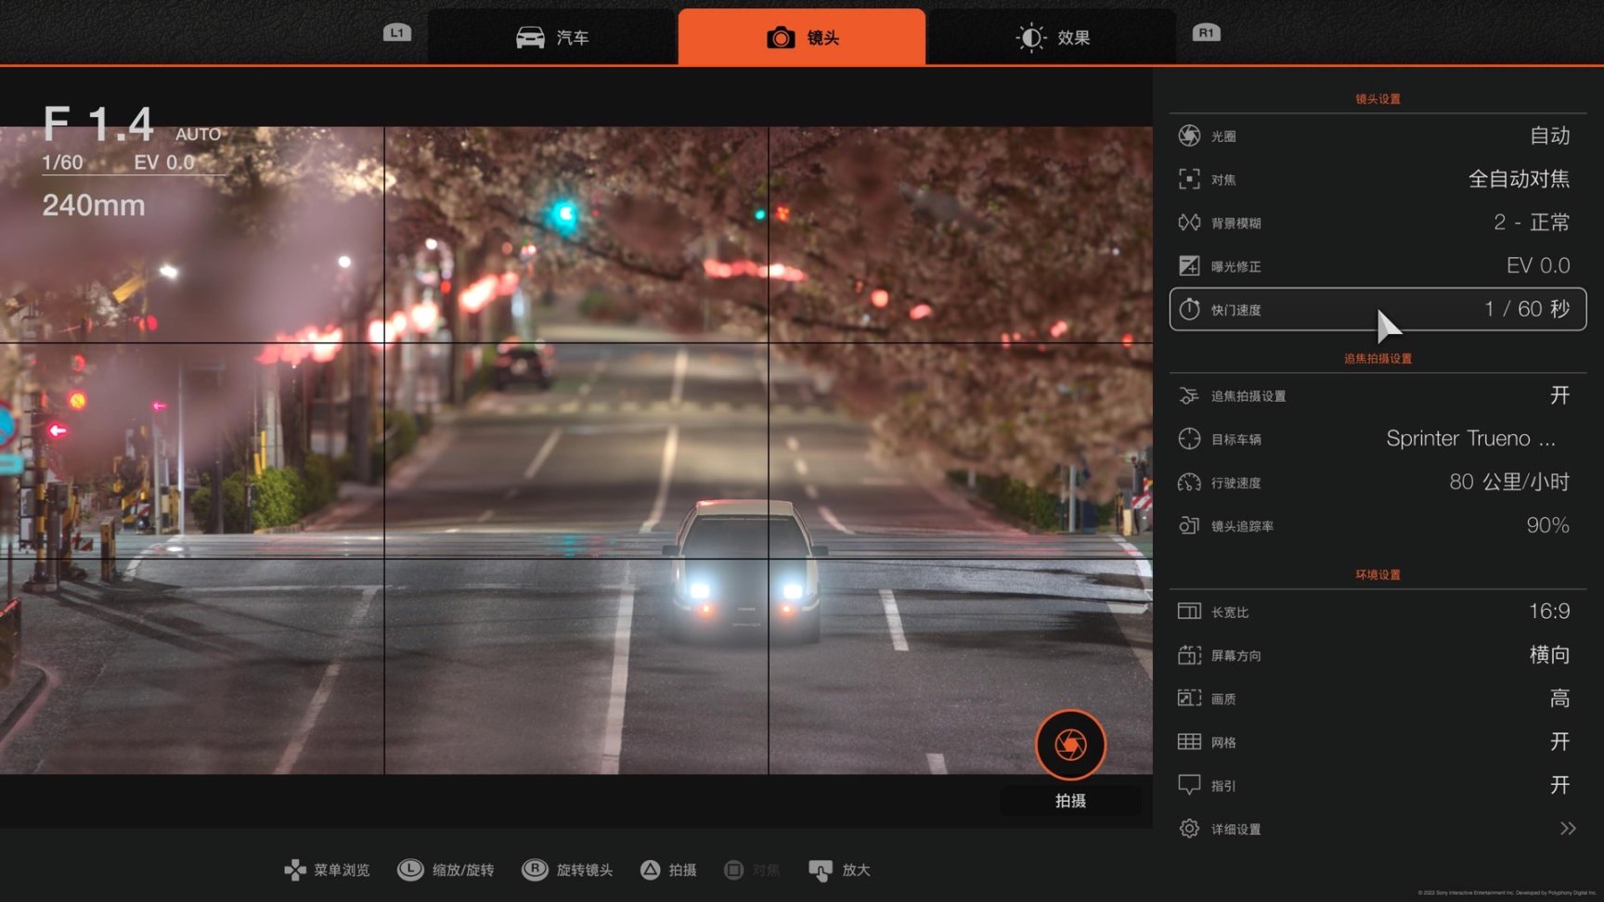Click the 环境设置 section header
Viewport: 1604px width, 902px height.
tap(1378, 575)
